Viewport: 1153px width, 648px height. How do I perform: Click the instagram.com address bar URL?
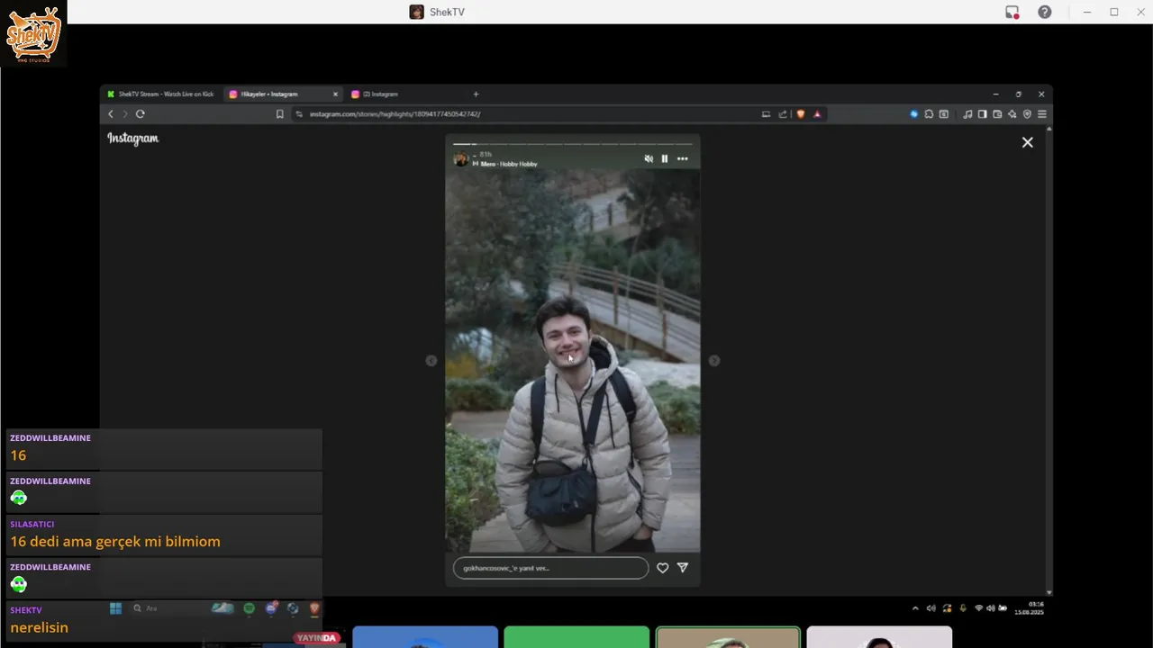pos(395,114)
